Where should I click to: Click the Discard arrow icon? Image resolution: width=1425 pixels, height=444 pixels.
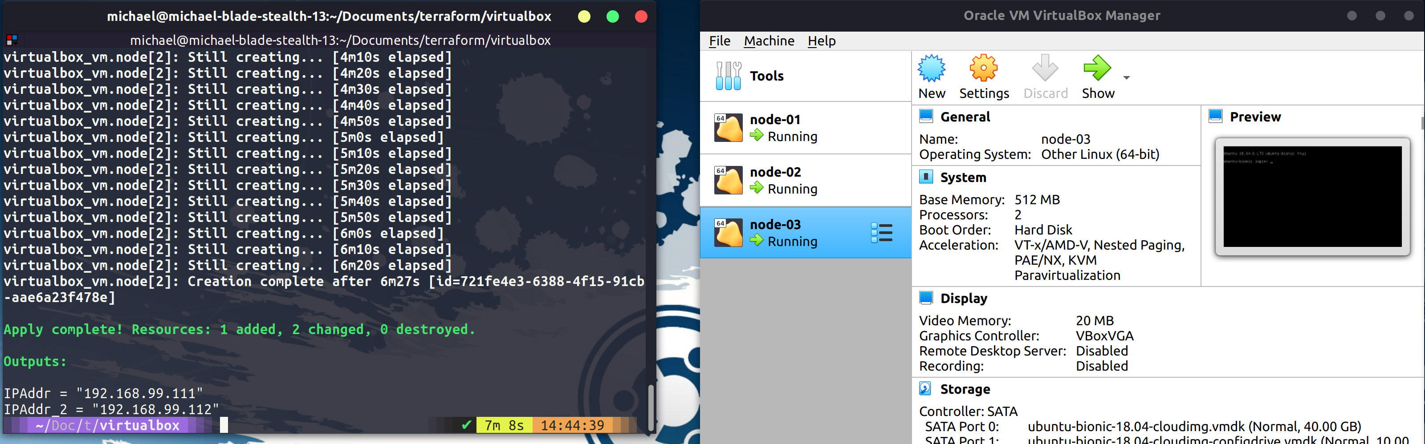tap(1044, 69)
